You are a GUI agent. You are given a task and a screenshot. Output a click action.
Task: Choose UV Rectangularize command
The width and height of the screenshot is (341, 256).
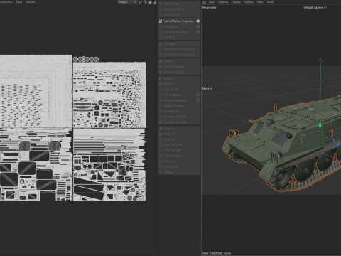click(179, 100)
